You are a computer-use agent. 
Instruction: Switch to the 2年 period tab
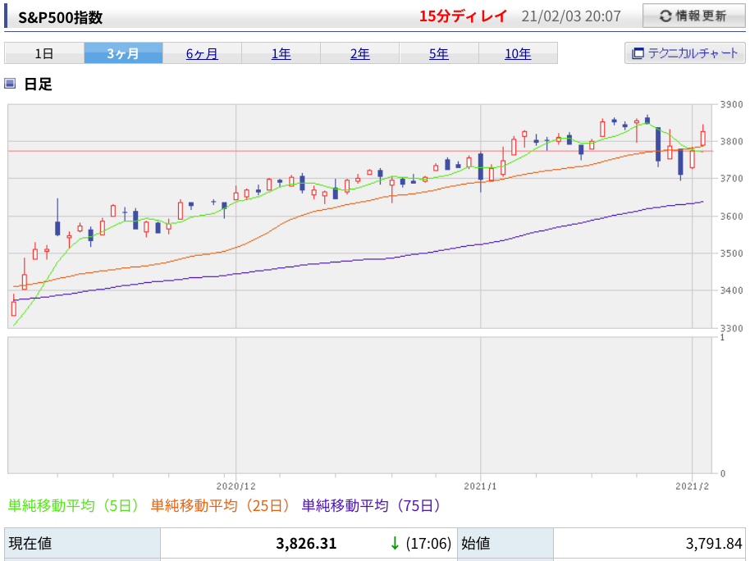coord(360,53)
